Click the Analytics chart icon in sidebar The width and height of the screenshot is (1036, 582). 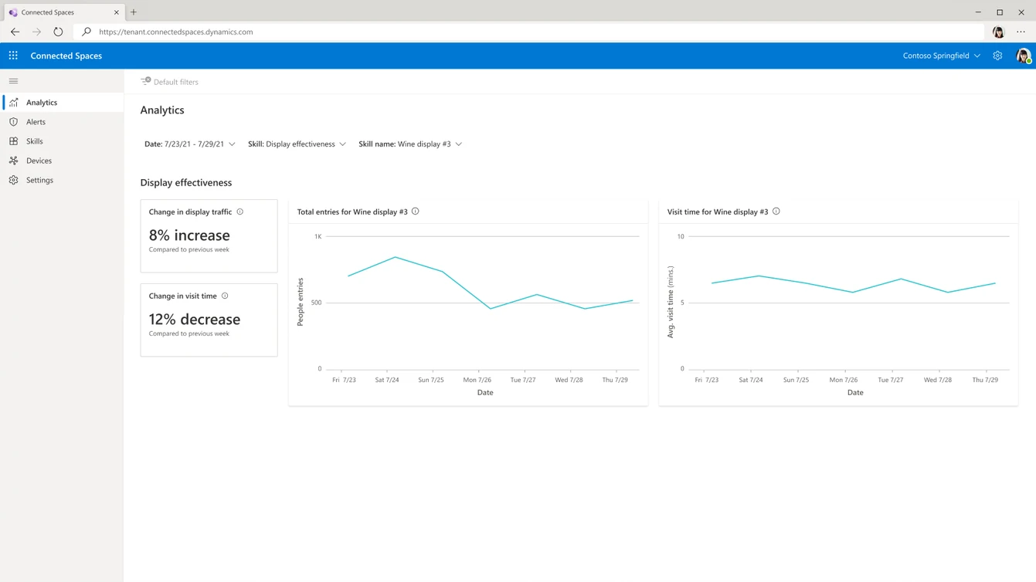click(x=14, y=103)
